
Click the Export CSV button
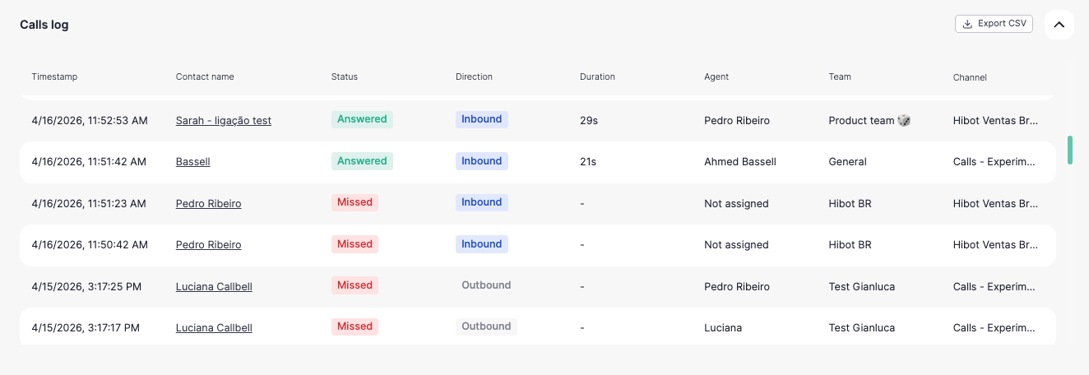pyautogui.click(x=994, y=24)
